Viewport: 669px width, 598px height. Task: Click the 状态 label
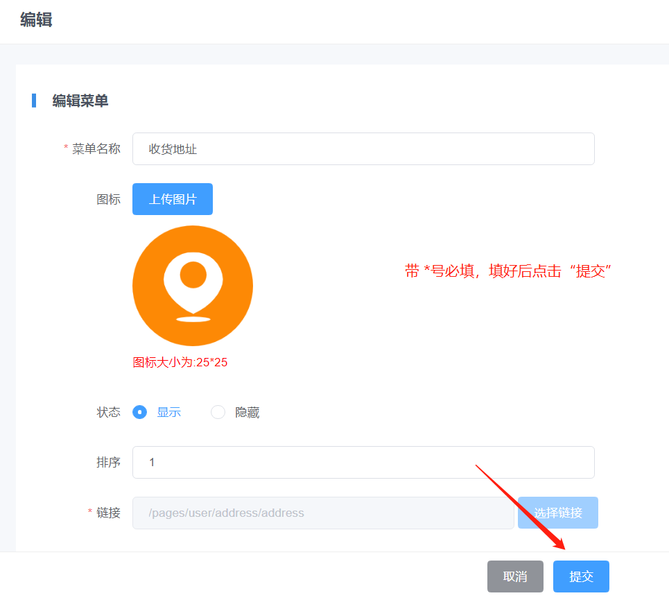[x=108, y=412]
